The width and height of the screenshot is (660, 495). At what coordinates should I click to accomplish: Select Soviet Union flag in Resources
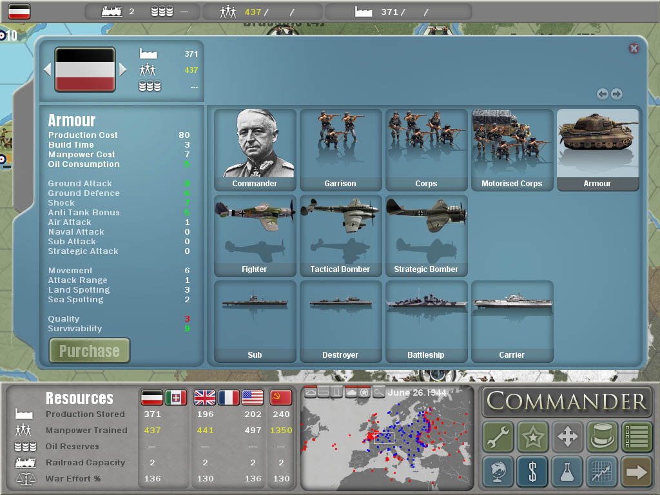coord(280,397)
